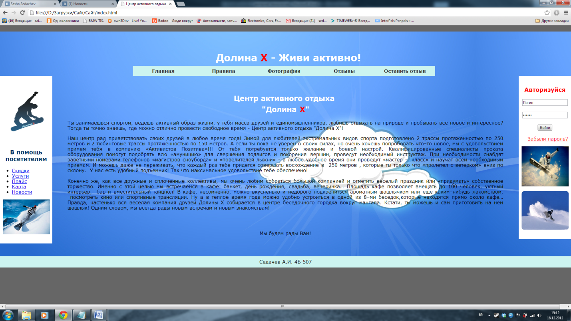This screenshot has width=571, height=321.
Task: Open Windows Explorer from taskbar
Action: pyautogui.click(x=26, y=315)
